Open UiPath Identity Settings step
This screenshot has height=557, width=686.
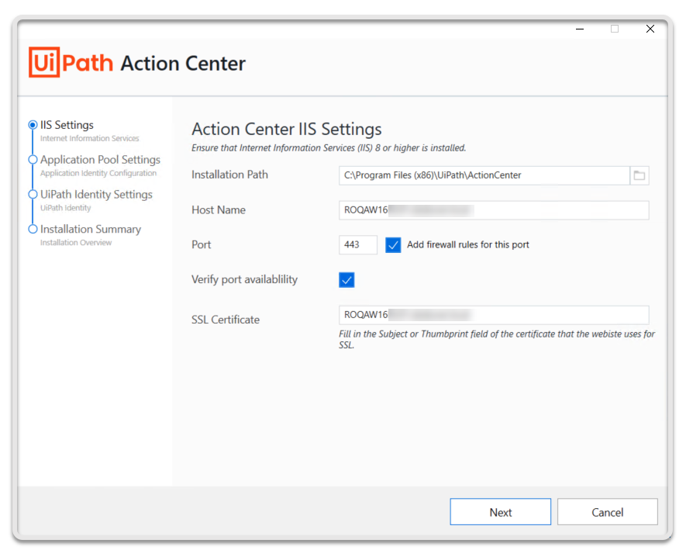96,195
